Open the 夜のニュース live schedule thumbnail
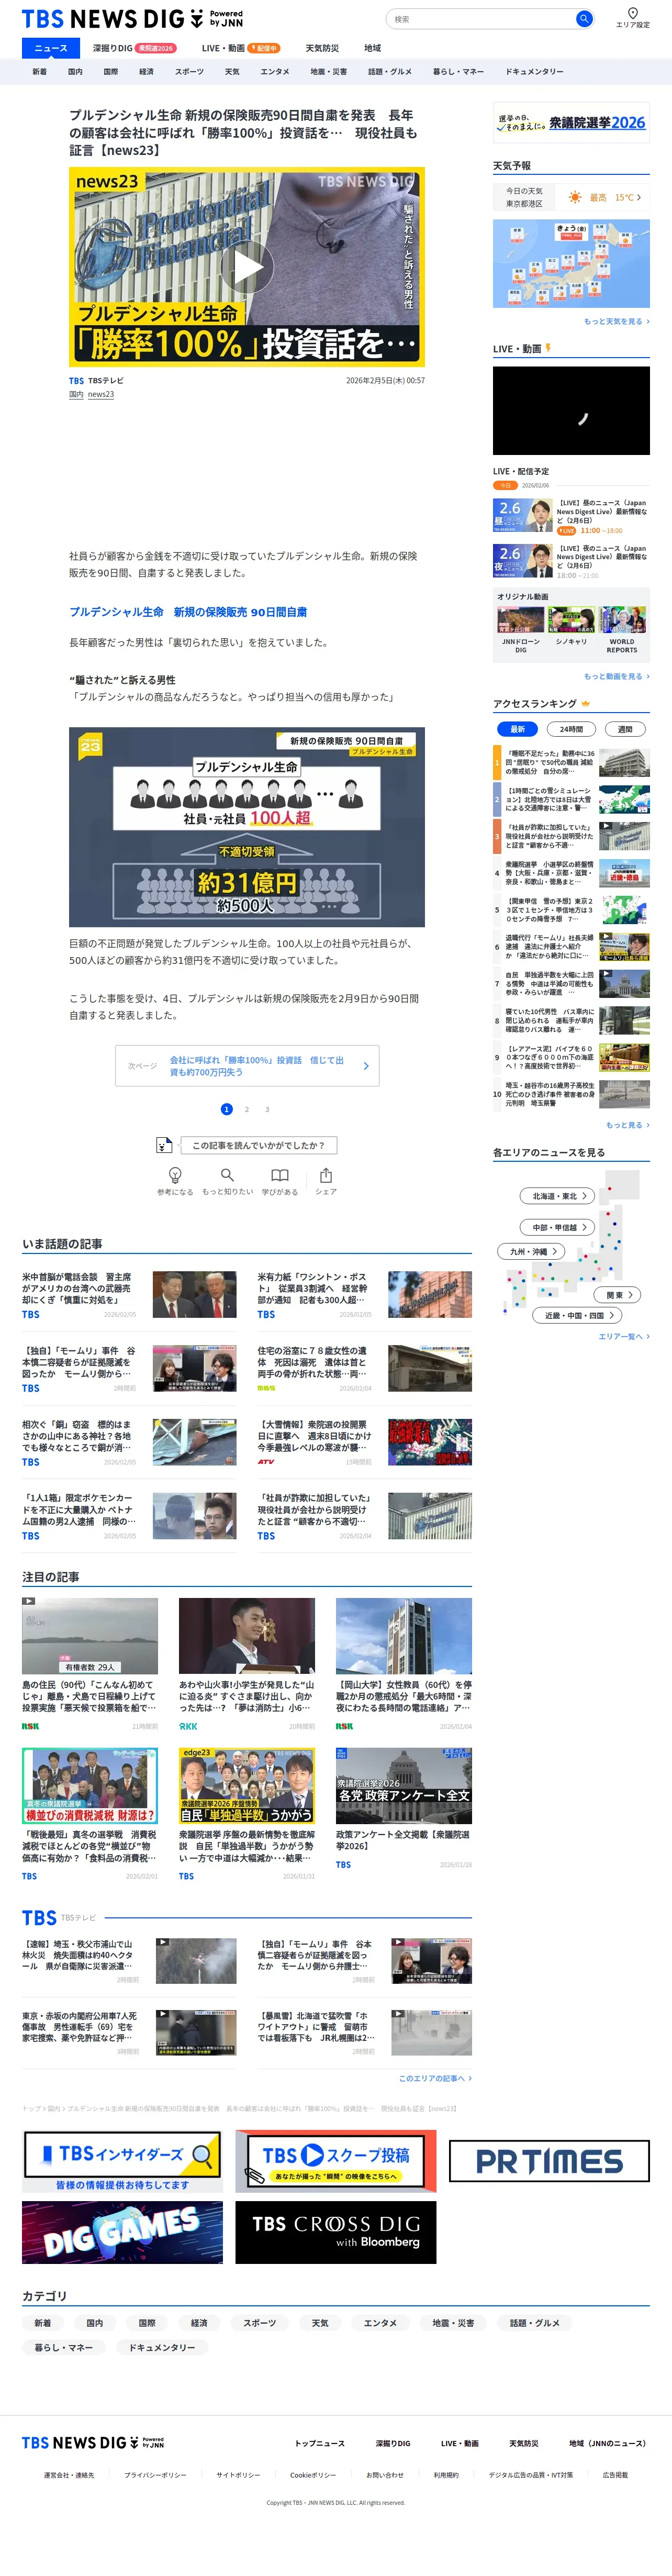The height and width of the screenshot is (2576, 672). click(x=522, y=560)
